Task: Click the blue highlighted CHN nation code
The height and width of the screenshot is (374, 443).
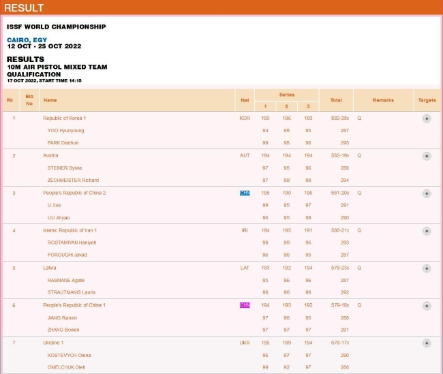Action: tap(245, 193)
